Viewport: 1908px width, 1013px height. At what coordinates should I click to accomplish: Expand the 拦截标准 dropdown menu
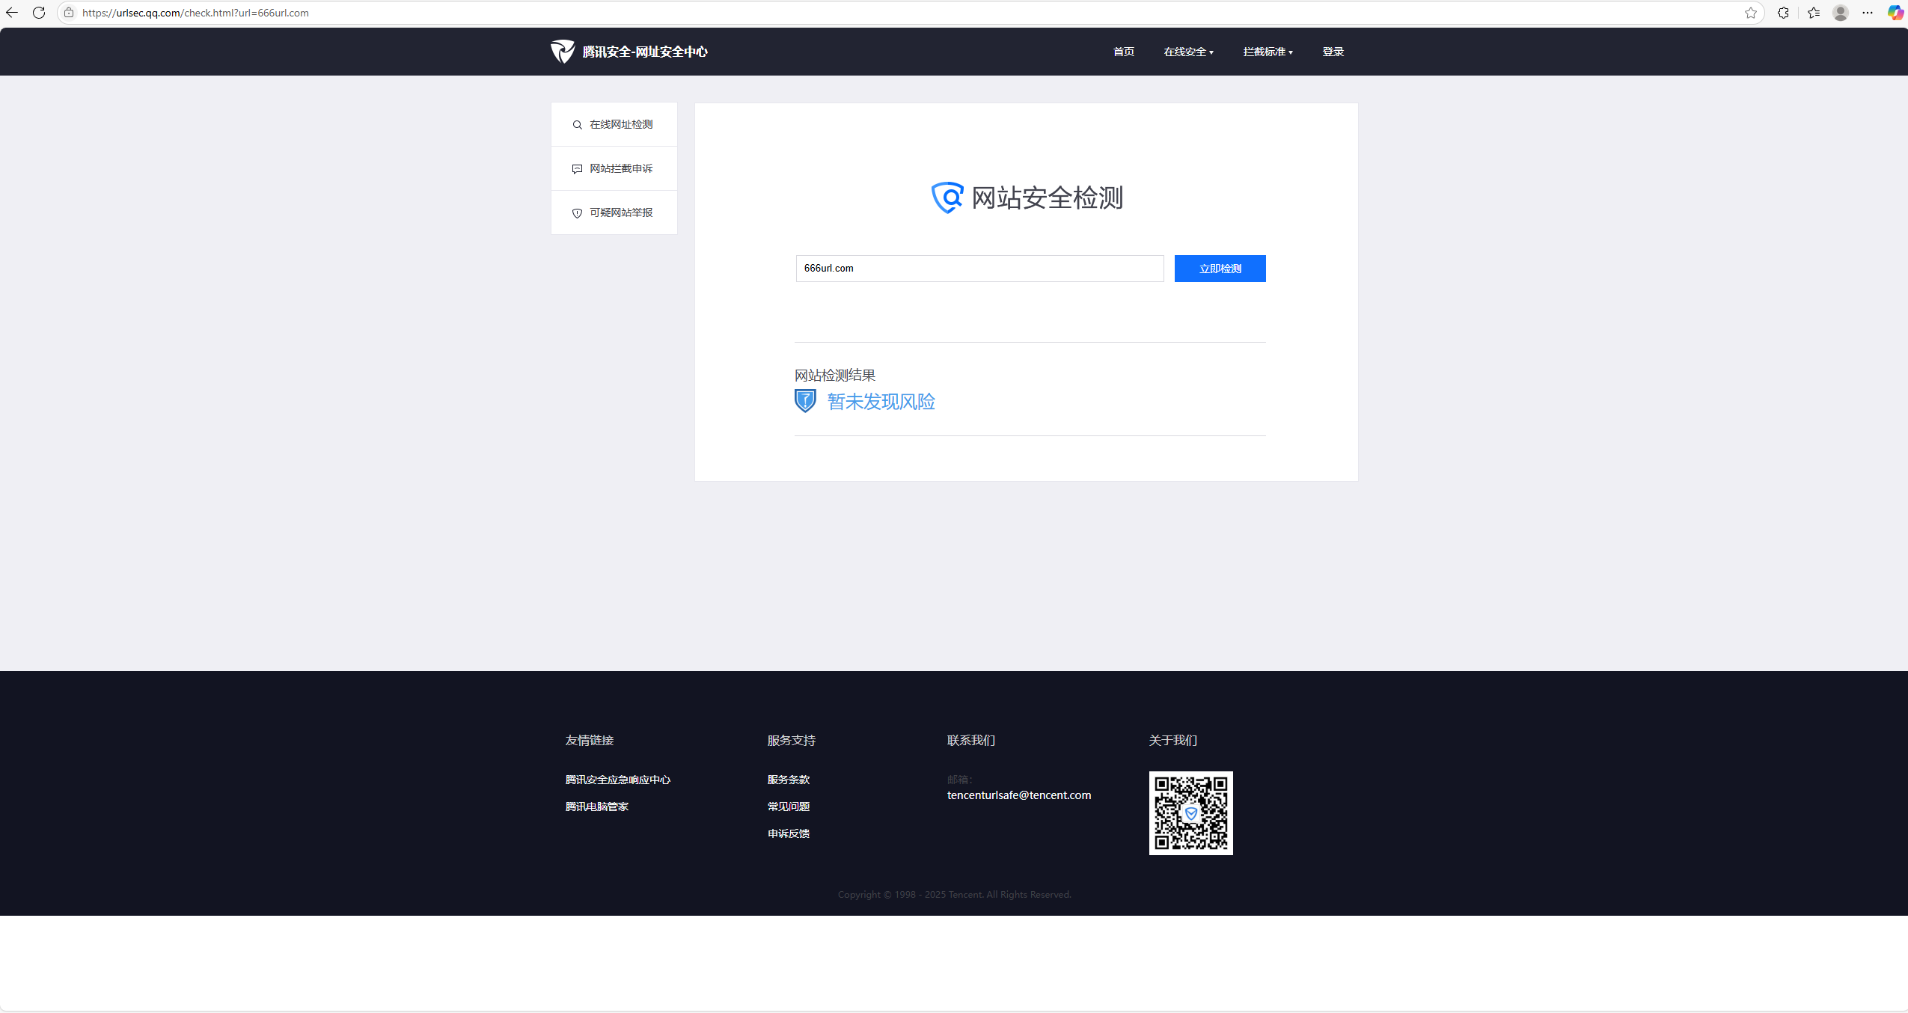pyautogui.click(x=1268, y=52)
